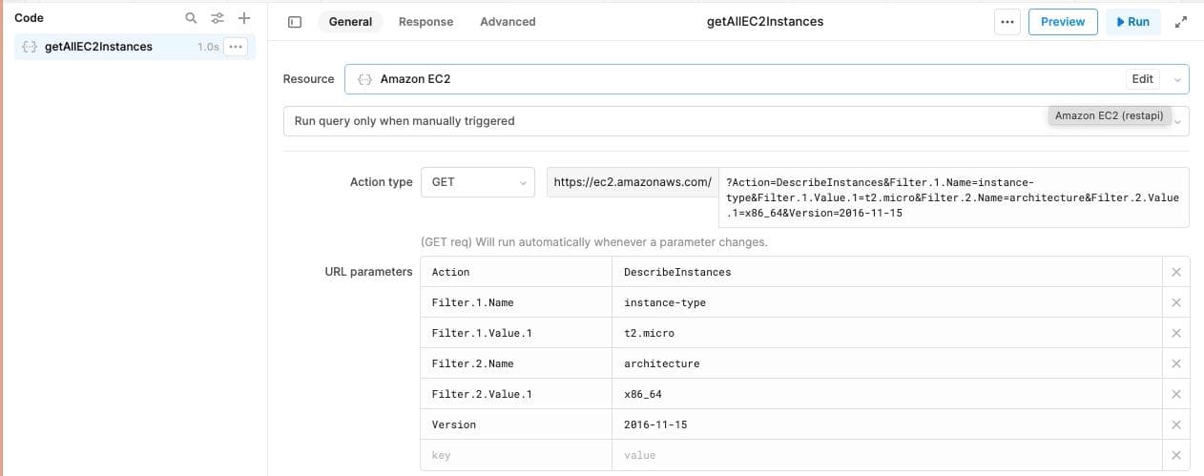Click Edit on the Amazon EC2 resource
1204x476 pixels.
tap(1142, 79)
